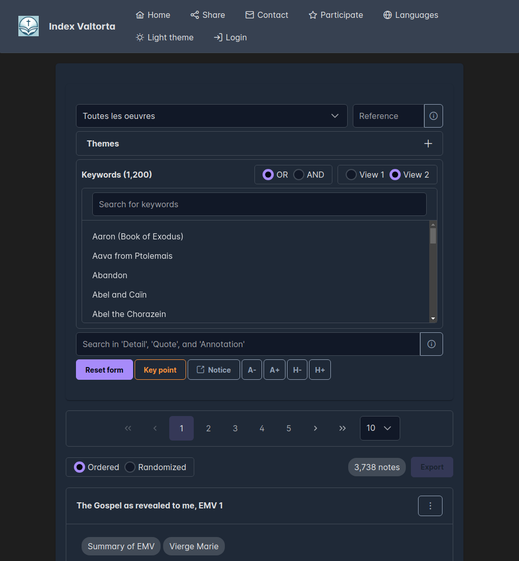Open the Languages globe icon

pos(387,15)
